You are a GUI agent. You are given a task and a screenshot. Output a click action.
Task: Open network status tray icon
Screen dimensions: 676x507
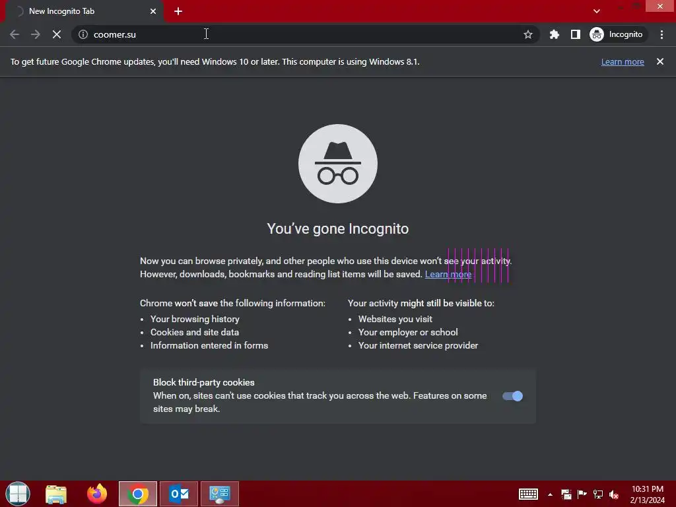[x=598, y=494]
